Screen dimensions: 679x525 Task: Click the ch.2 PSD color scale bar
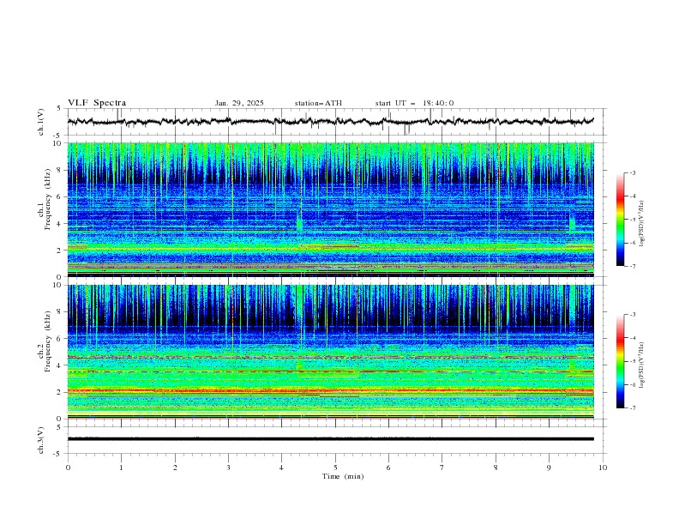(620, 361)
